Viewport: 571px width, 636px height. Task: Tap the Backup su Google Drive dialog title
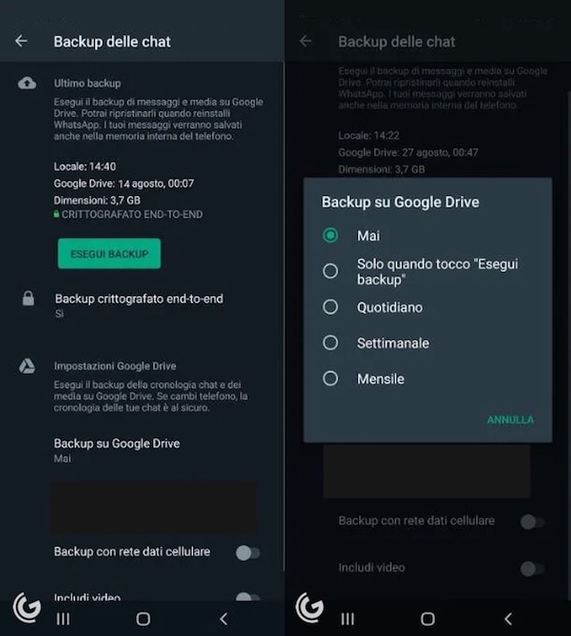click(400, 202)
